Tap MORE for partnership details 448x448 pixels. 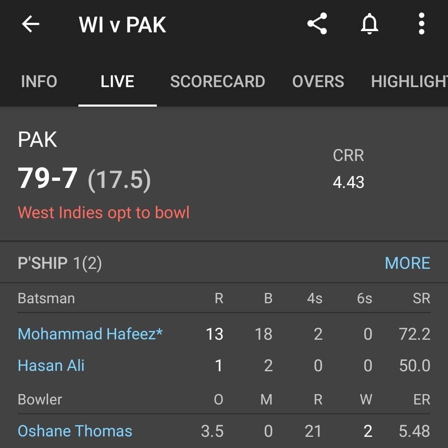tap(407, 263)
